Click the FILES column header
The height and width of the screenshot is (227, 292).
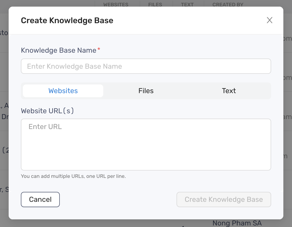[156, 4]
